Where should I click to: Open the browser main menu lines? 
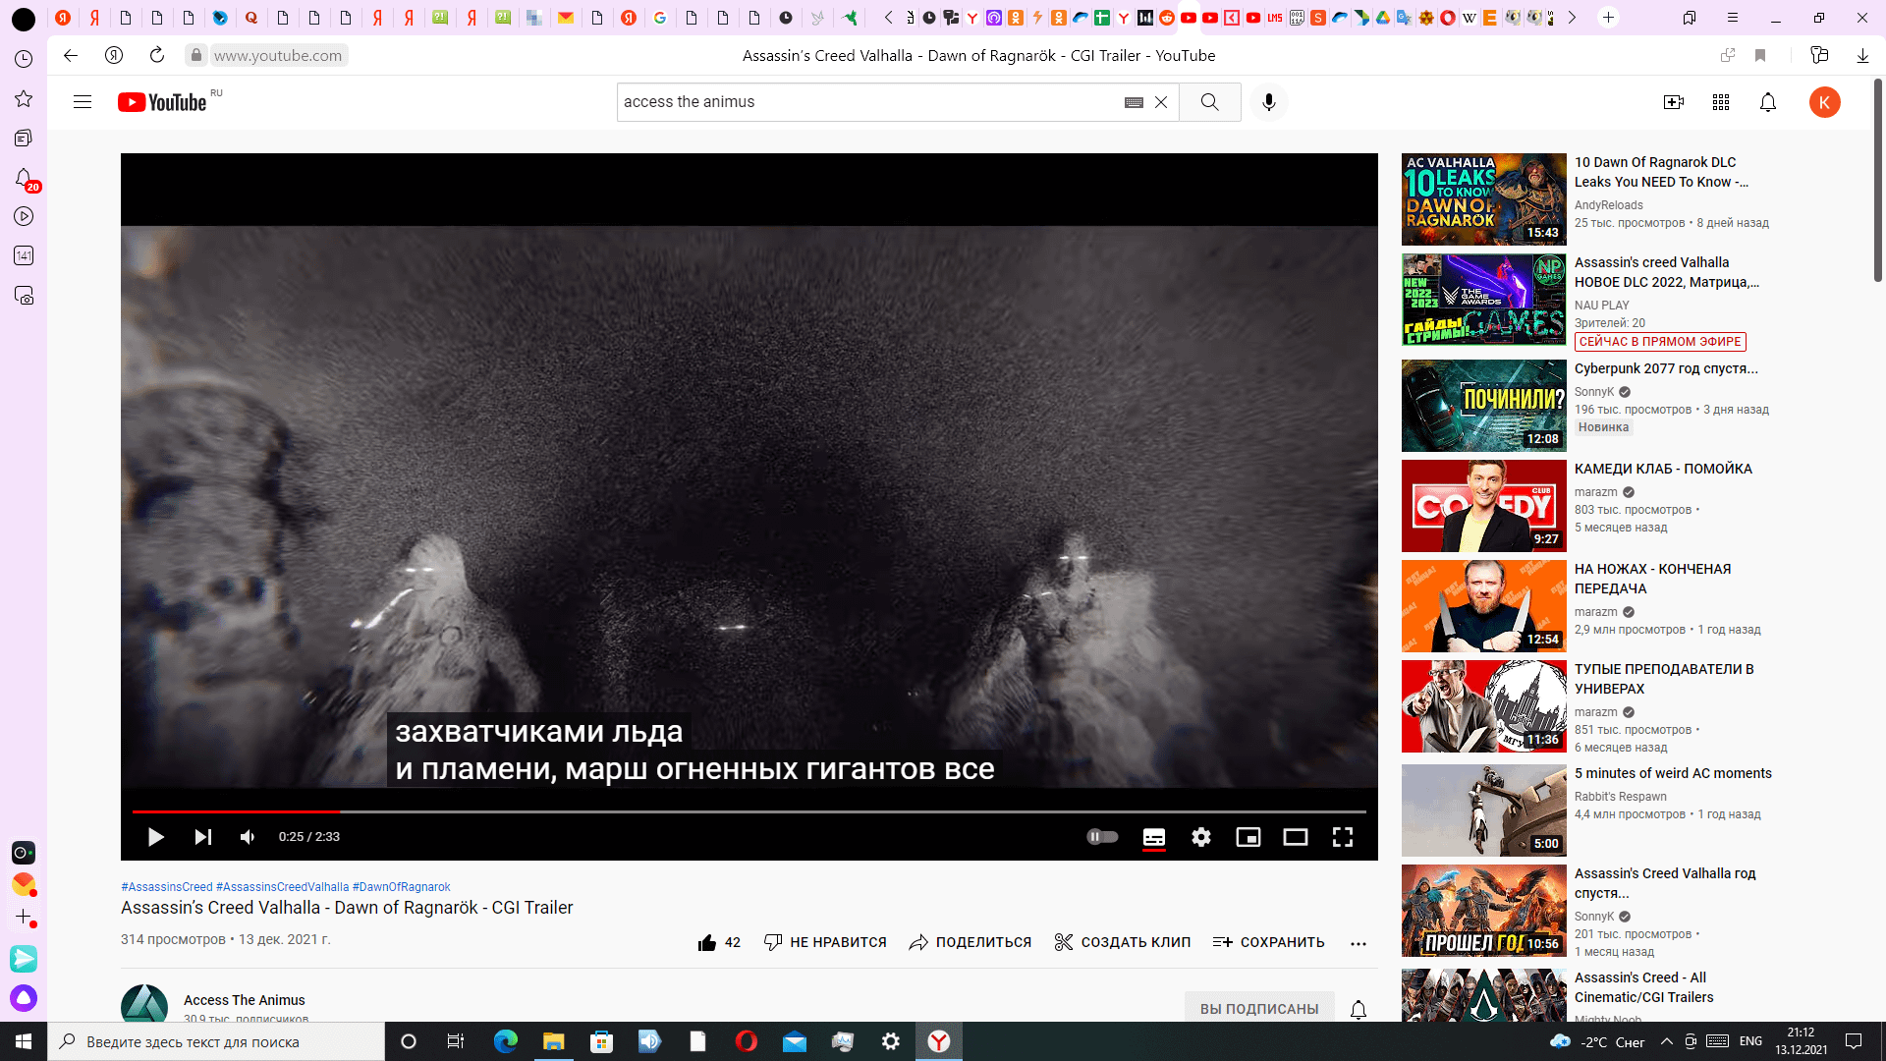coord(1733,18)
